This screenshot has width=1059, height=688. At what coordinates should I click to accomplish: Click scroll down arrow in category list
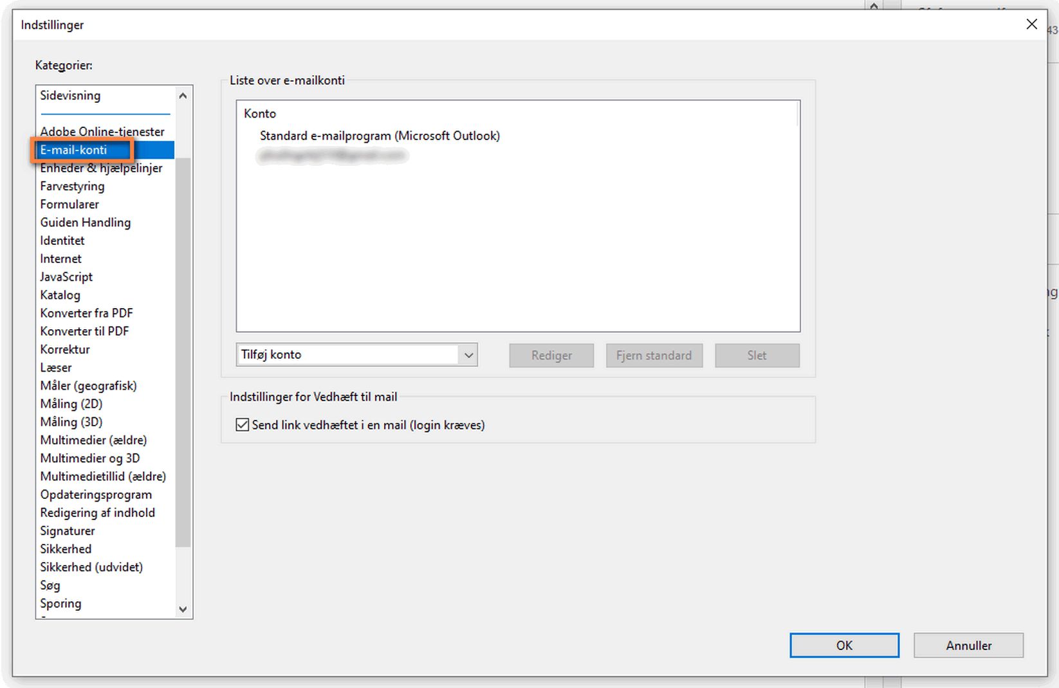[x=183, y=609]
